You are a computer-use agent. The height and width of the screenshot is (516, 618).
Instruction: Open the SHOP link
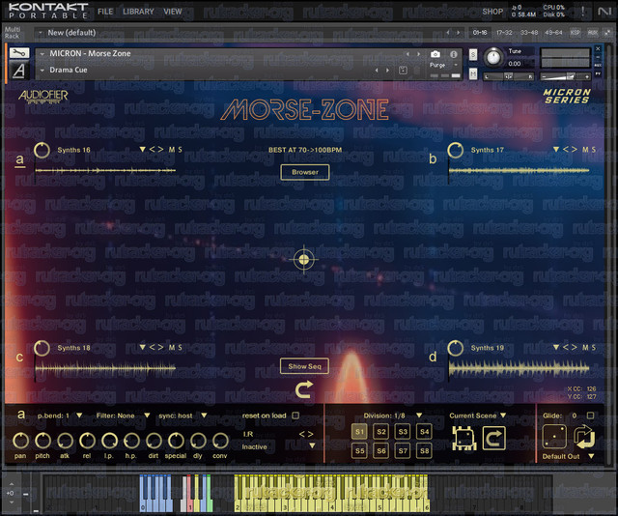[x=492, y=12]
